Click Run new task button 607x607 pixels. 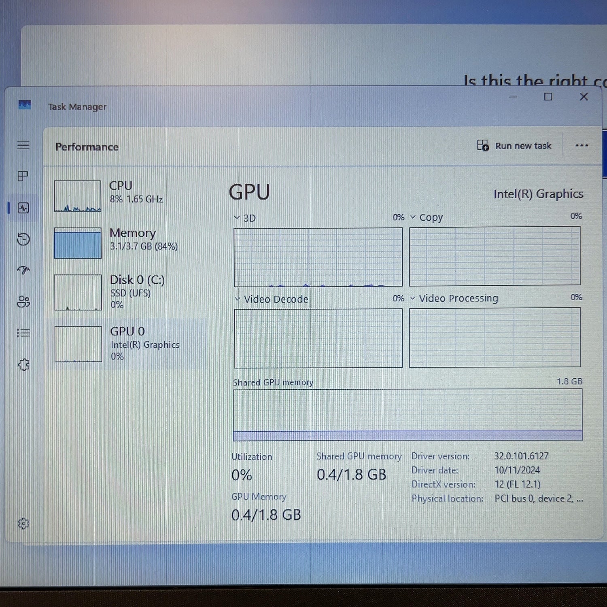point(514,146)
